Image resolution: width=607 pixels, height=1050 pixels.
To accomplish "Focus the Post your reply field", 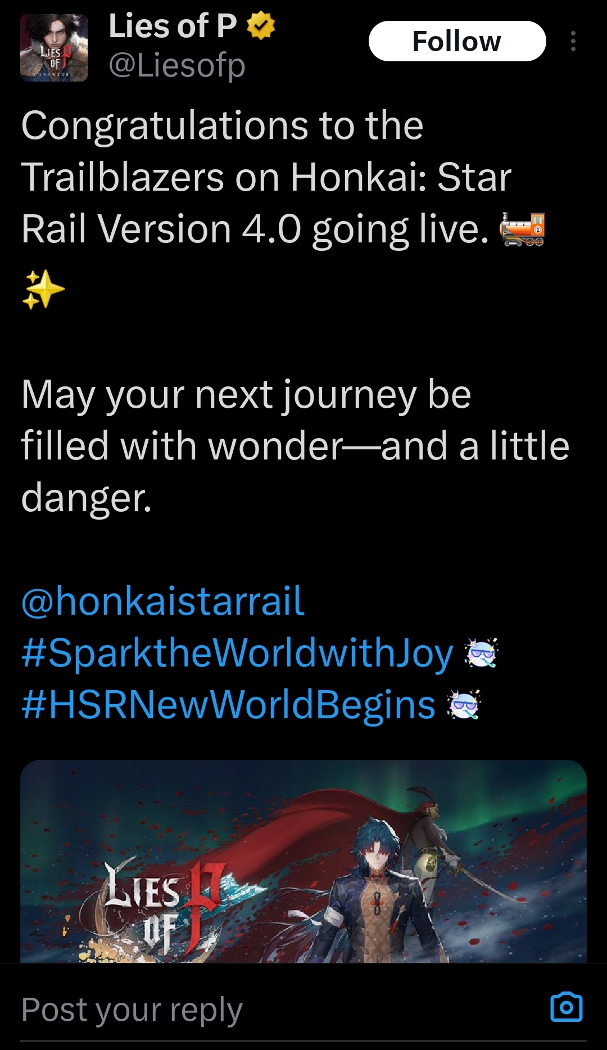I will [281, 1009].
